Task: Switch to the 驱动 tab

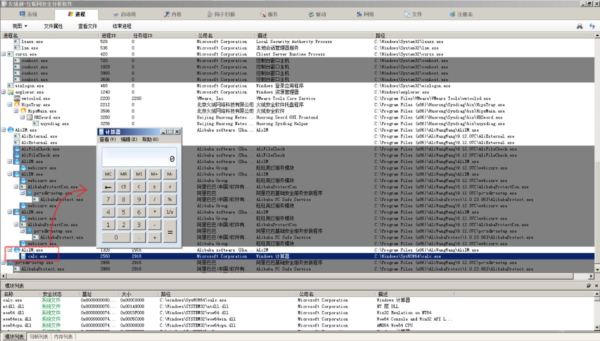Action: [317, 14]
